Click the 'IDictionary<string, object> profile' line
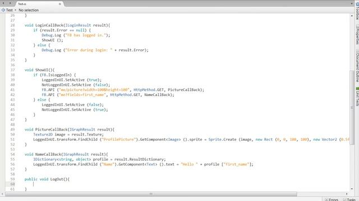The height and width of the screenshot is (201, 359). click(x=99, y=160)
